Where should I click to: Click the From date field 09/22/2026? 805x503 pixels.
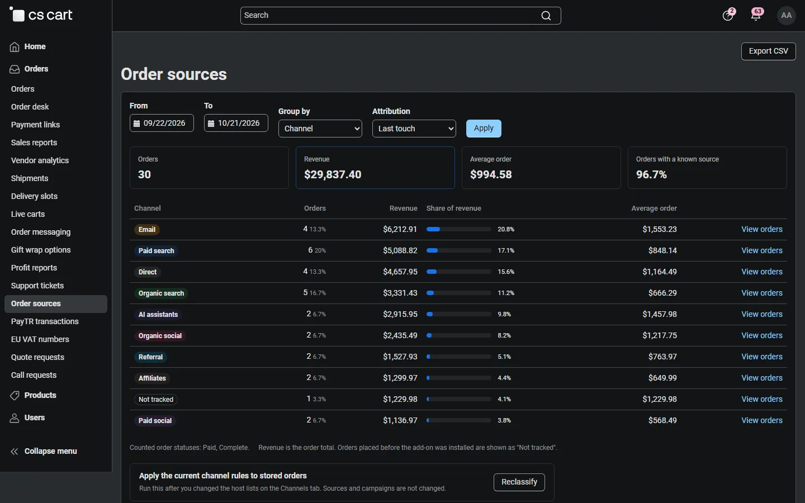tap(162, 124)
